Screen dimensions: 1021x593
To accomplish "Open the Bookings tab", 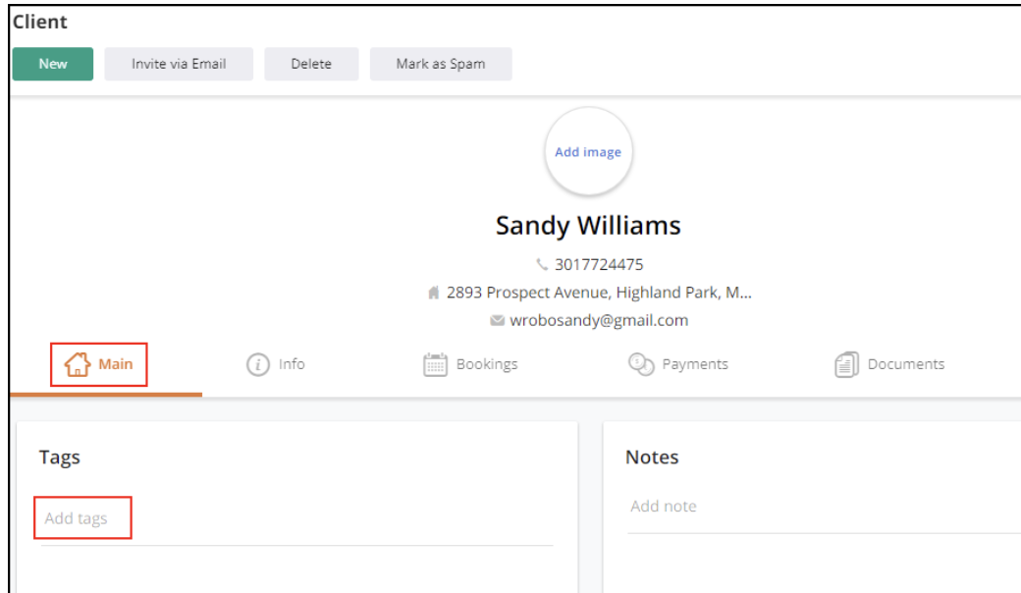I will coord(470,364).
